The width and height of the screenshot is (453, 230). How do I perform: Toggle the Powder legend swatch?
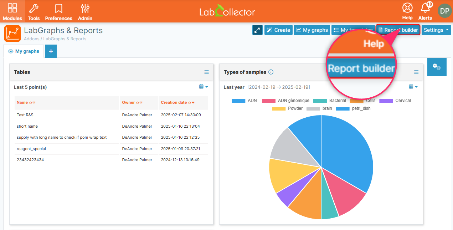[279, 108]
